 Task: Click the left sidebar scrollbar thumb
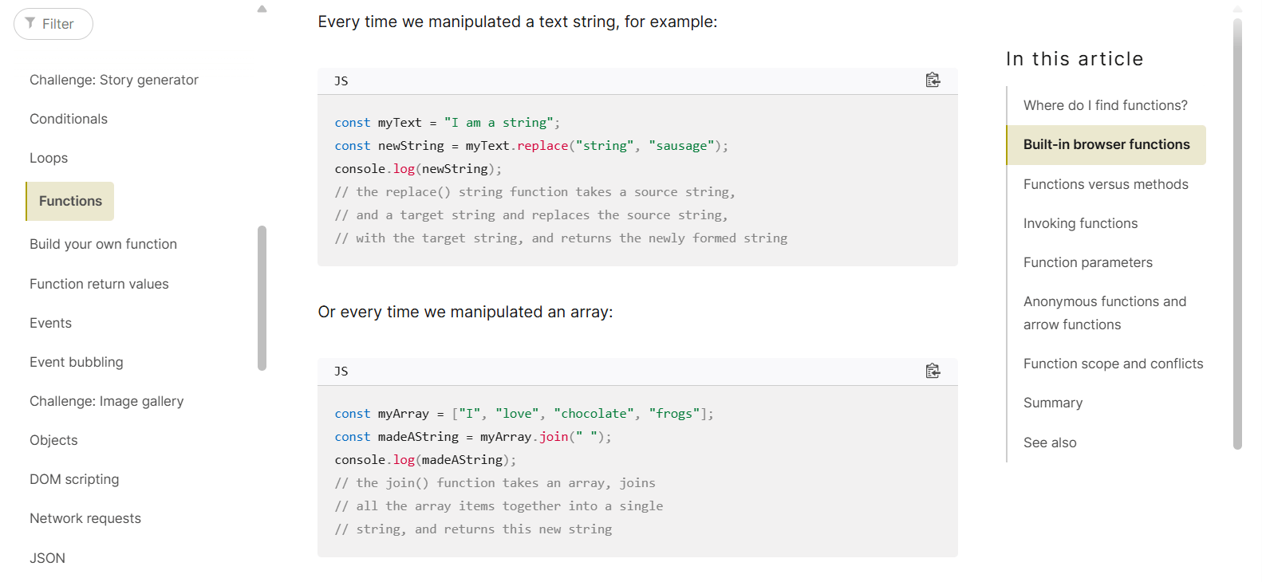pos(262,298)
